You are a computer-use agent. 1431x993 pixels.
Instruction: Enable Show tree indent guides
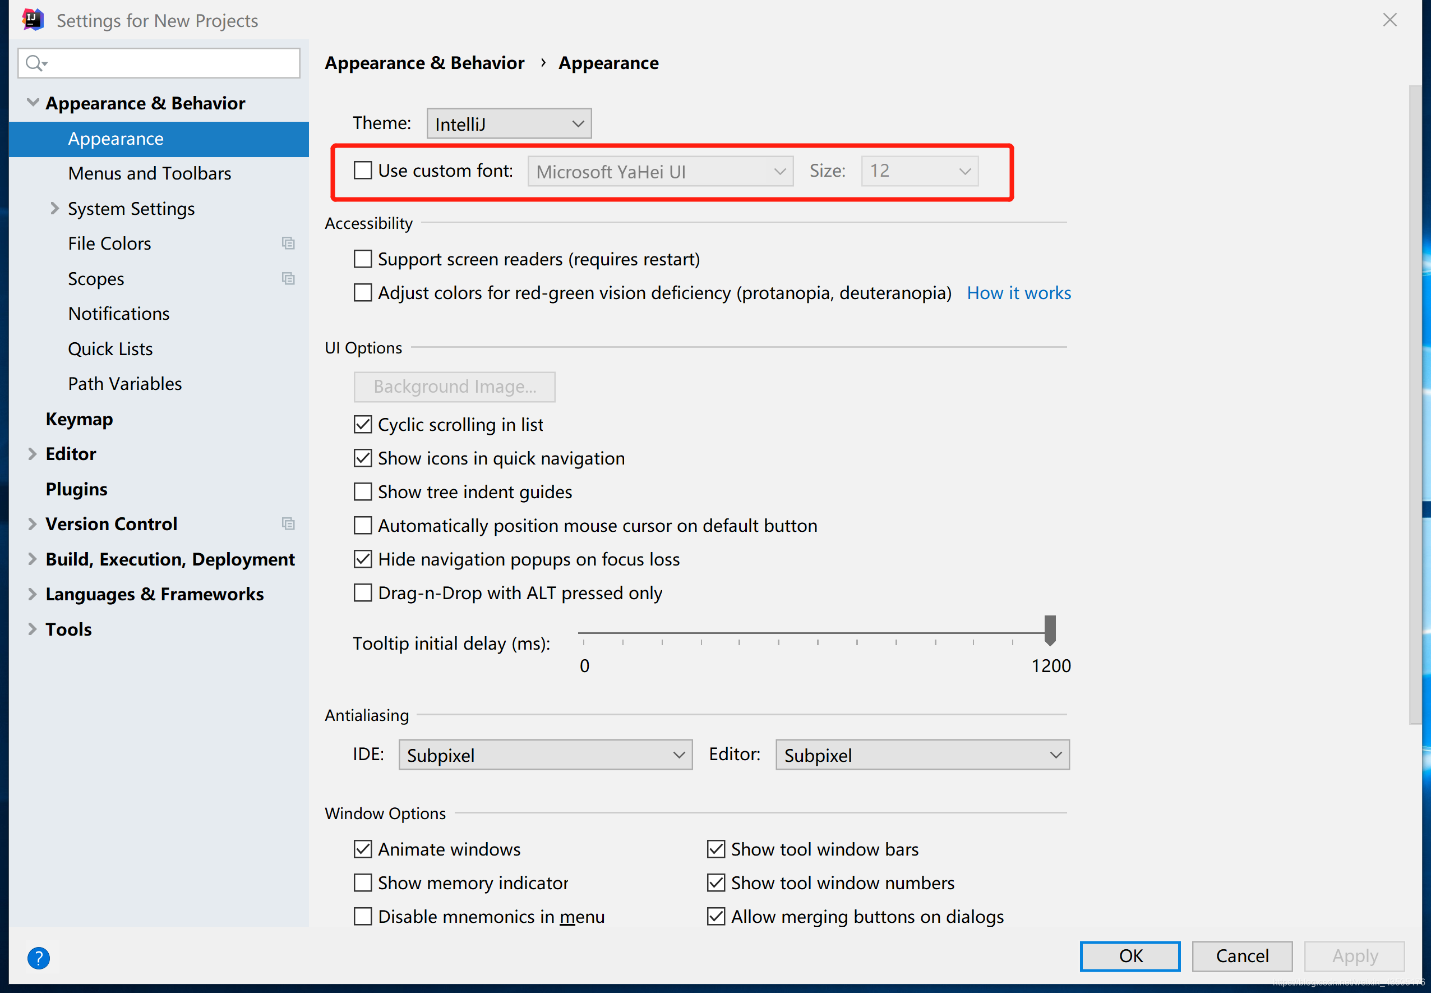[363, 491]
